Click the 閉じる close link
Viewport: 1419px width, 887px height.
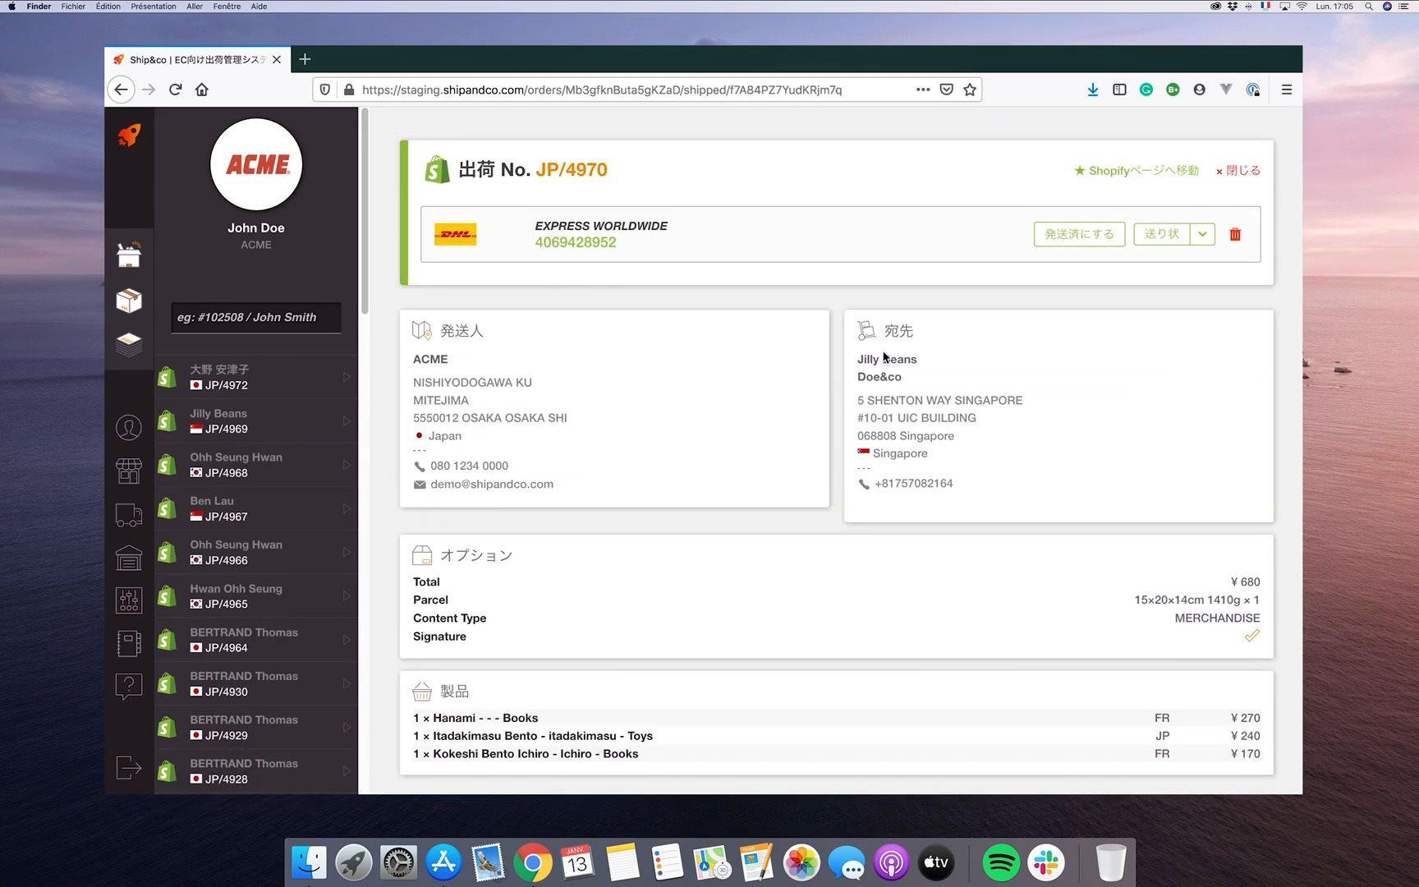[1238, 171]
